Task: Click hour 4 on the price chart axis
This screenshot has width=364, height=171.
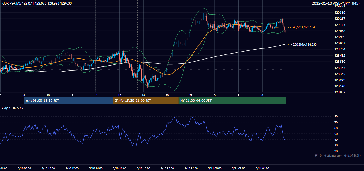Action: (262, 95)
